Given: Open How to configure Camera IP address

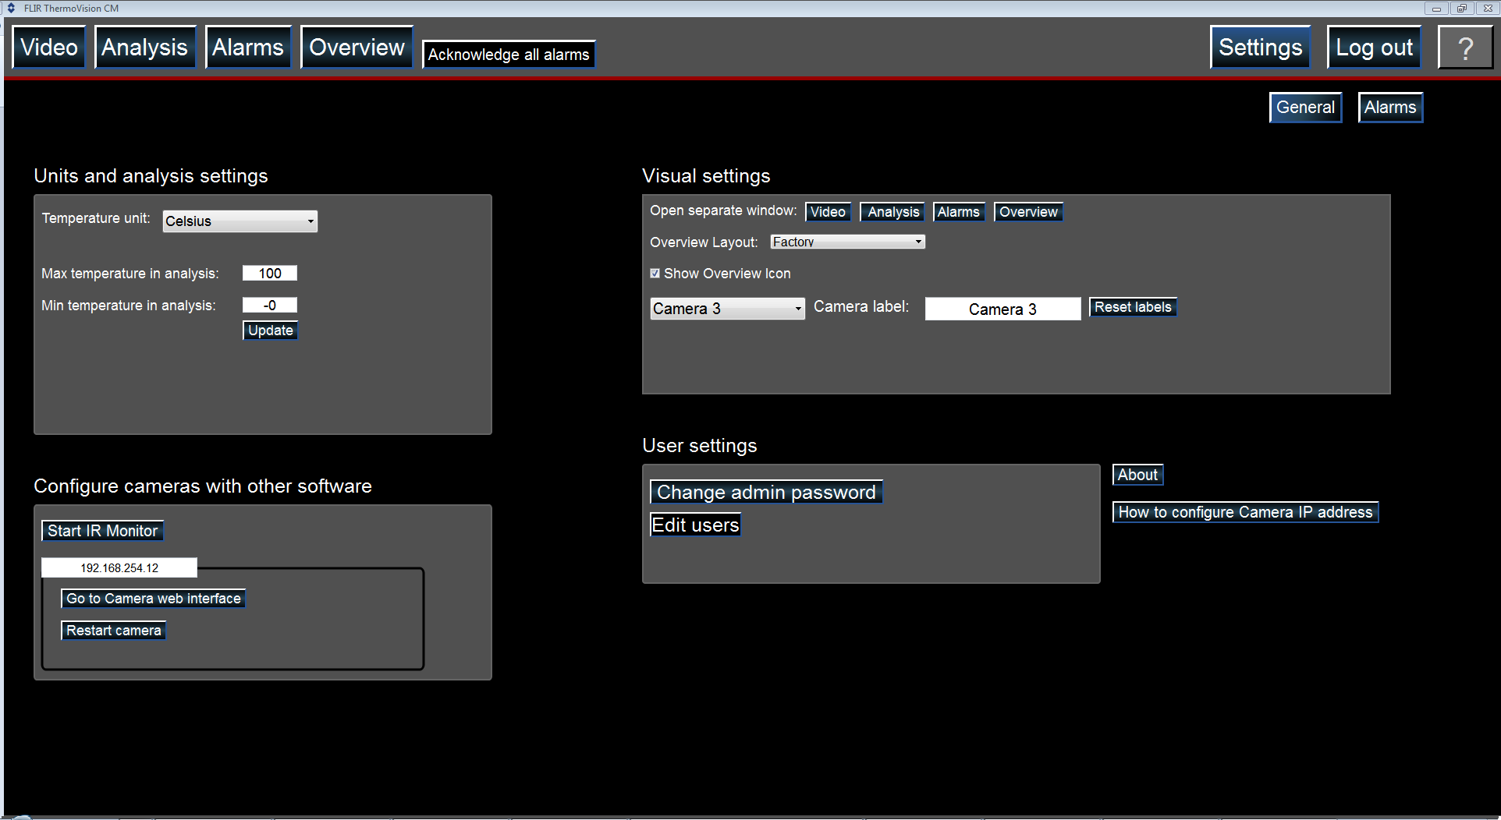Looking at the screenshot, I should click(1244, 512).
